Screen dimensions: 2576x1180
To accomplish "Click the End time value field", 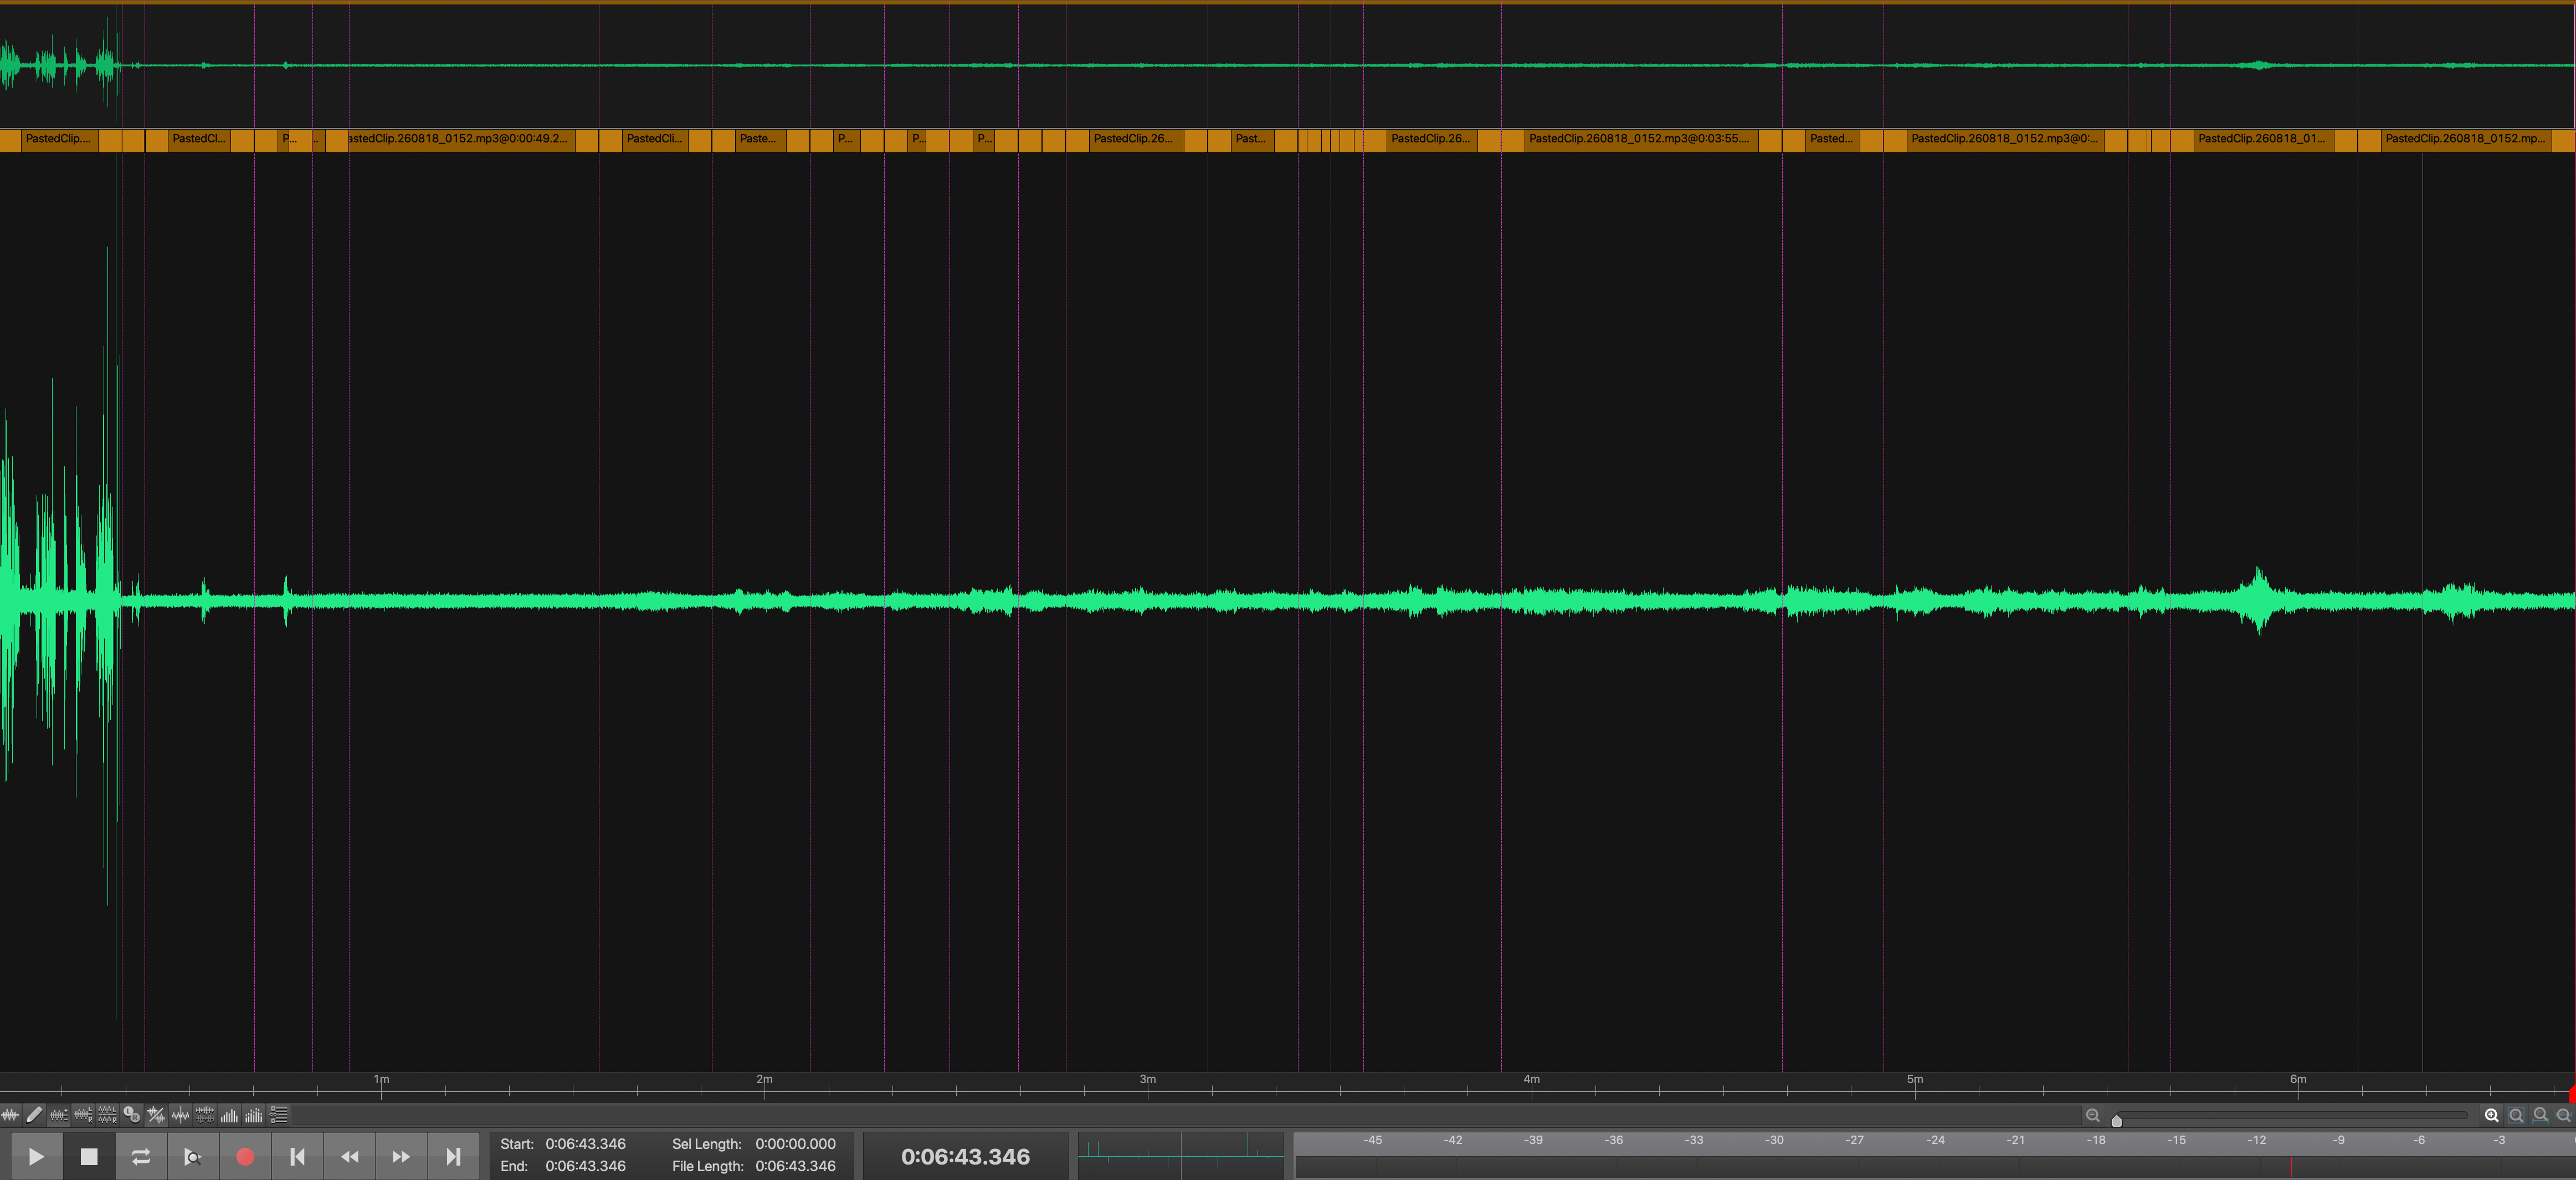I will point(585,1166).
